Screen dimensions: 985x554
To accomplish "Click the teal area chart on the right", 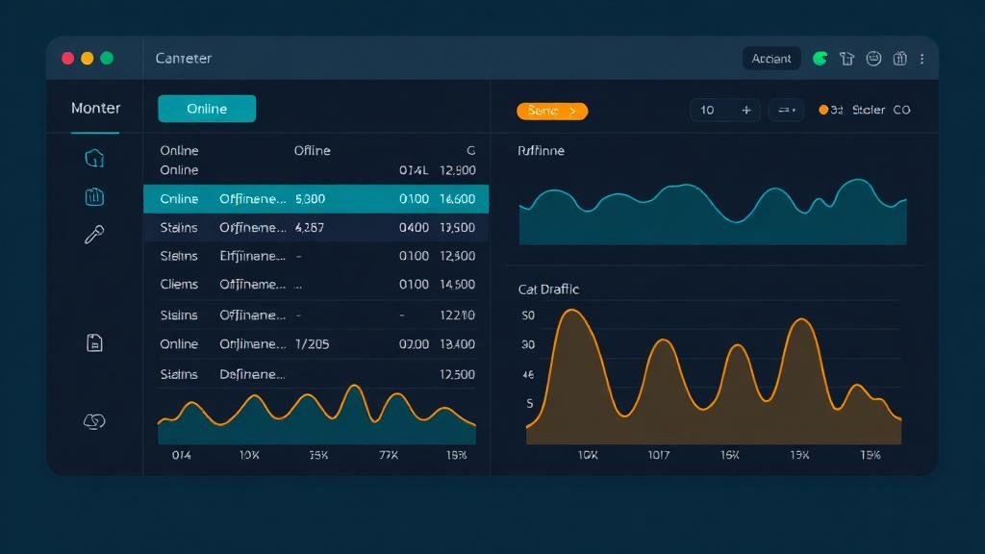I will tap(713, 213).
